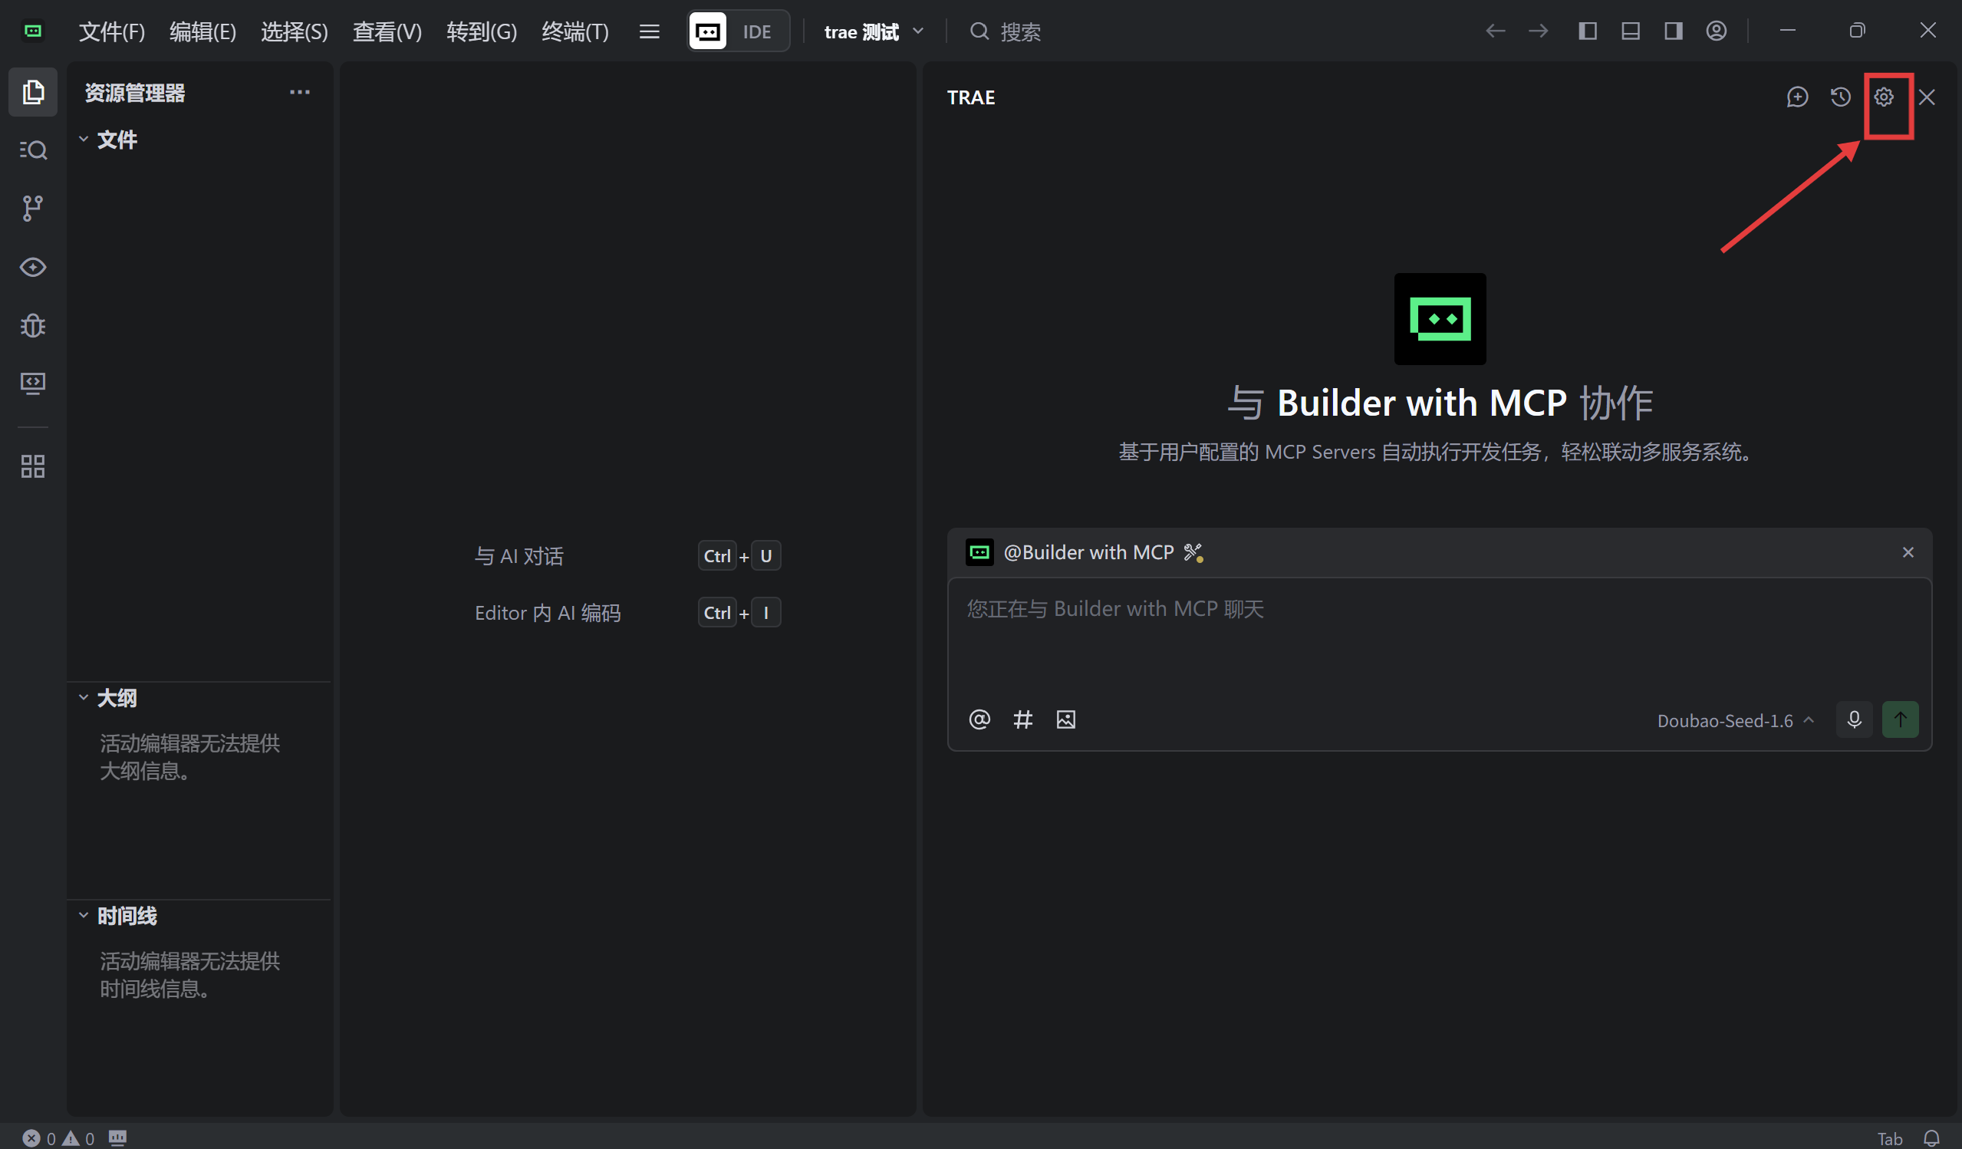
Task: Open the Explorer files icon in sidebar
Action: (33, 92)
